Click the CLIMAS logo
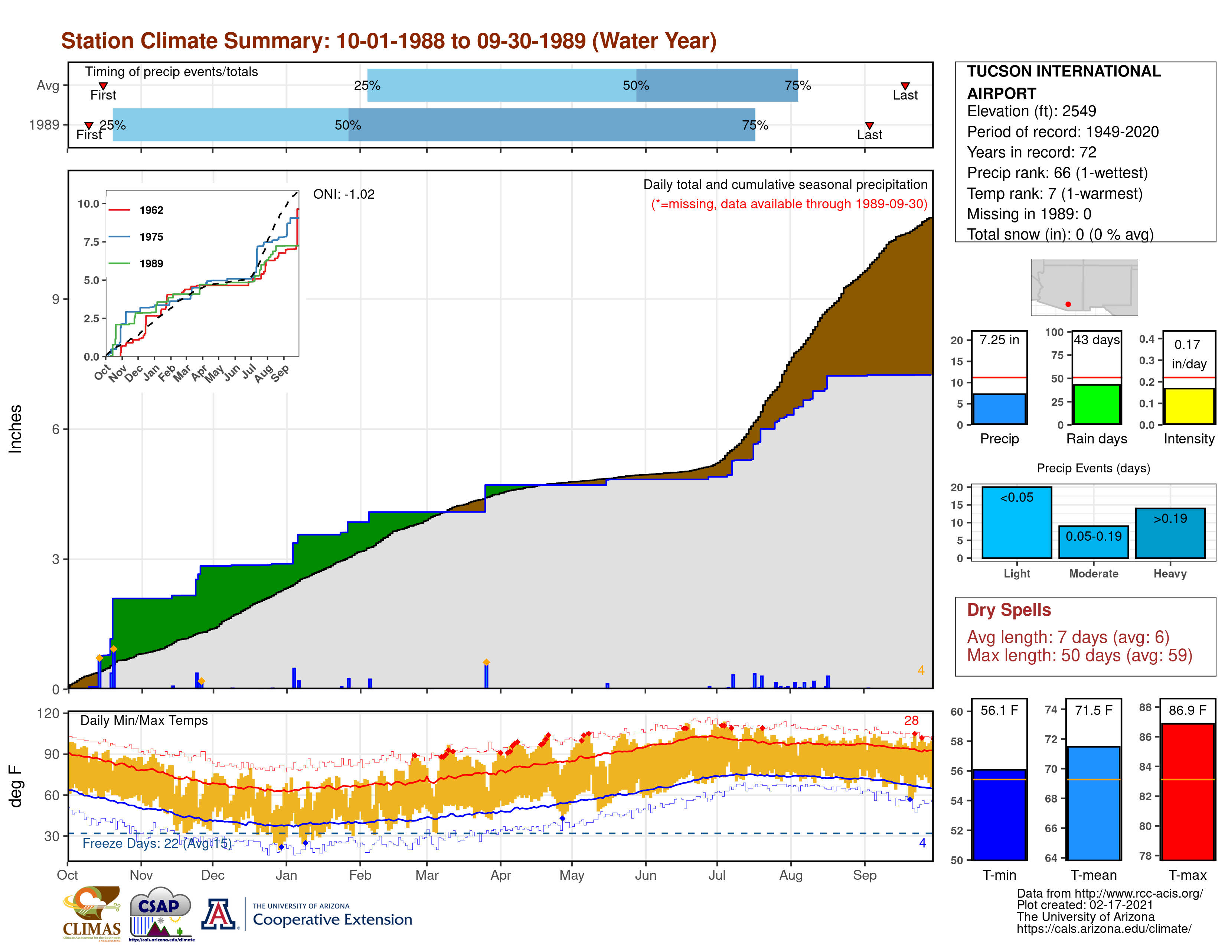 click(x=92, y=913)
